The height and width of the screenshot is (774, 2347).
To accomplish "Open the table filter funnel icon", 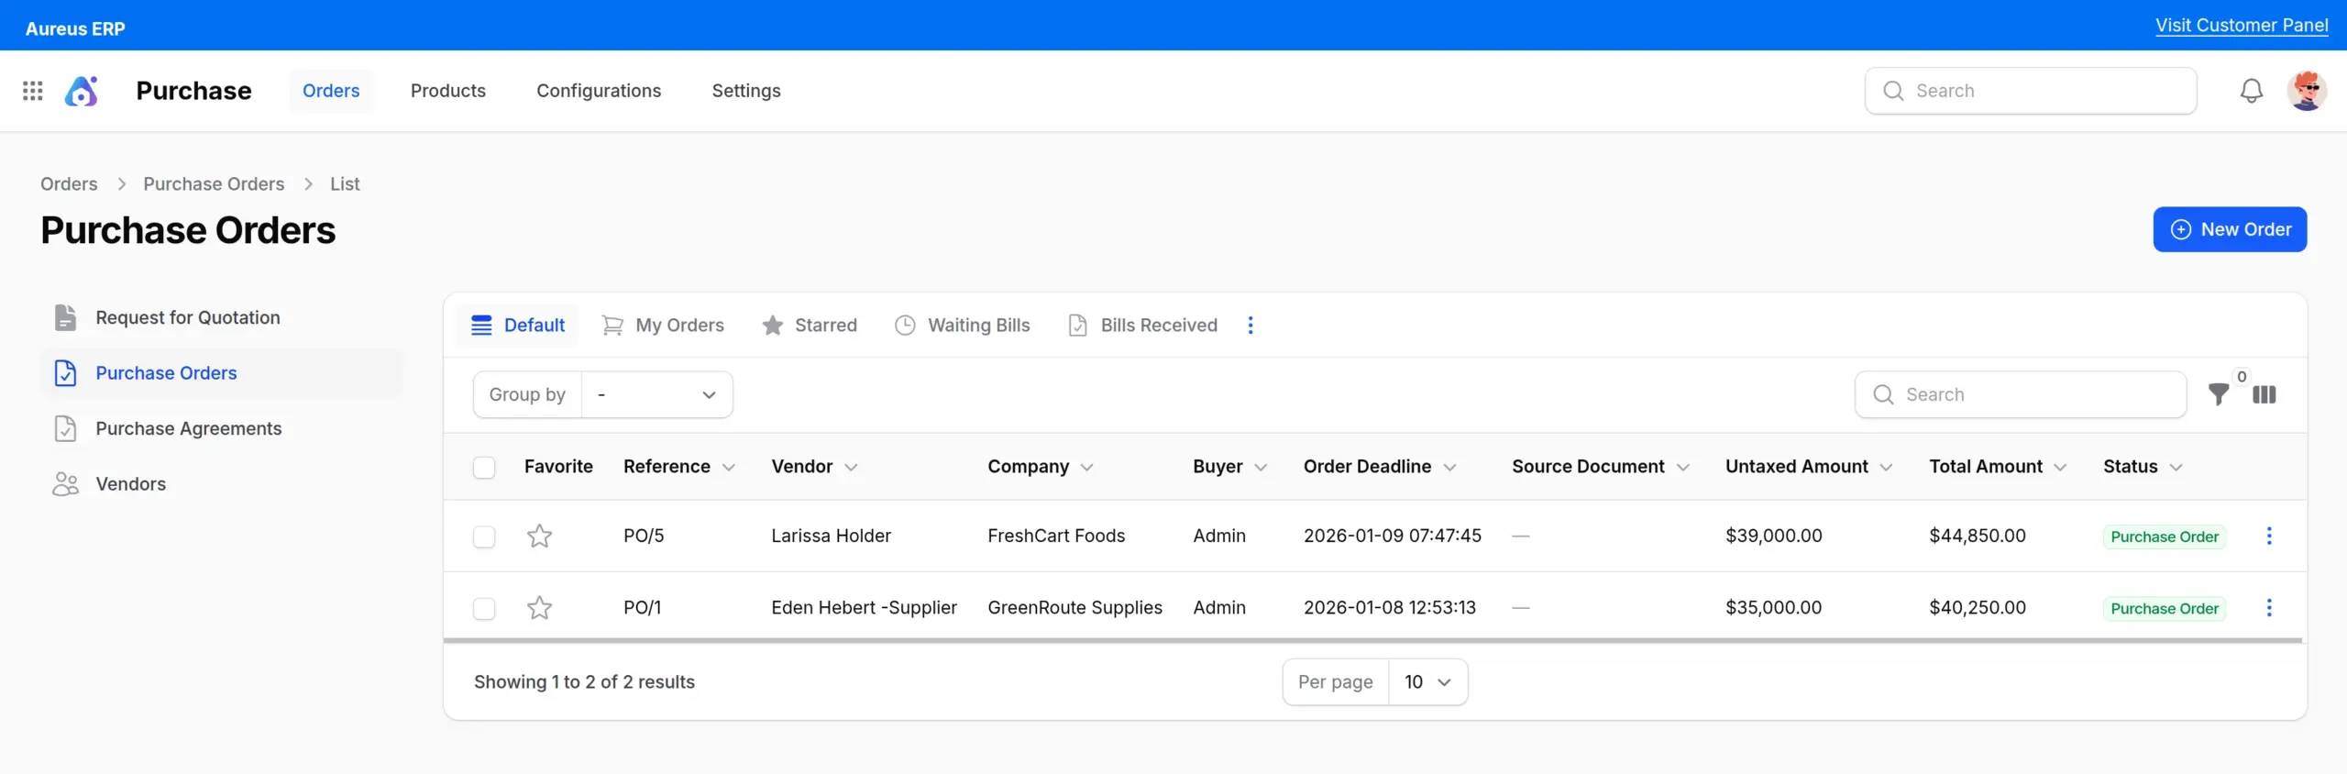I will tap(2218, 395).
